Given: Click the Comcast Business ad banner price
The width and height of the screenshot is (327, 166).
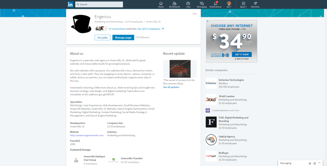Looking at the screenshot, I should pyautogui.click(x=232, y=41).
